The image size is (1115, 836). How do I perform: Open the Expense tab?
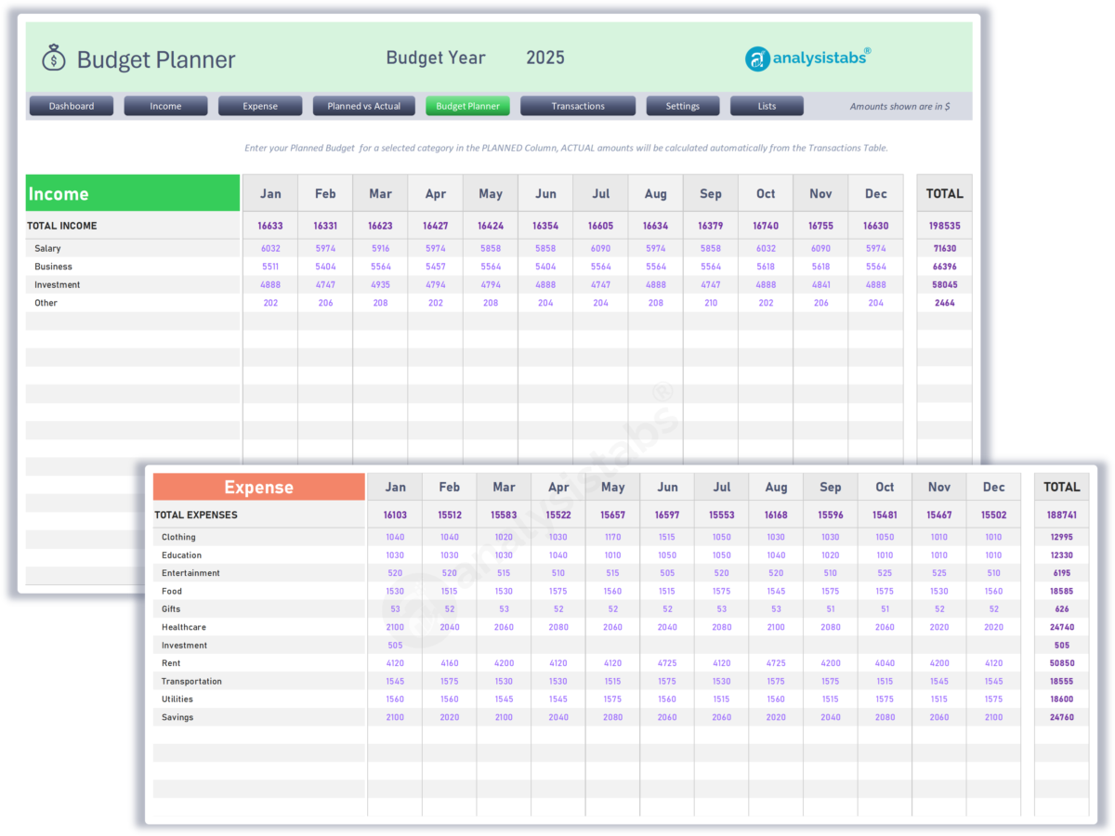click(260, 105)
